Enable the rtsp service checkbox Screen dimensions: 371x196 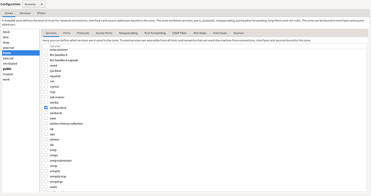[x=46, y=92]
